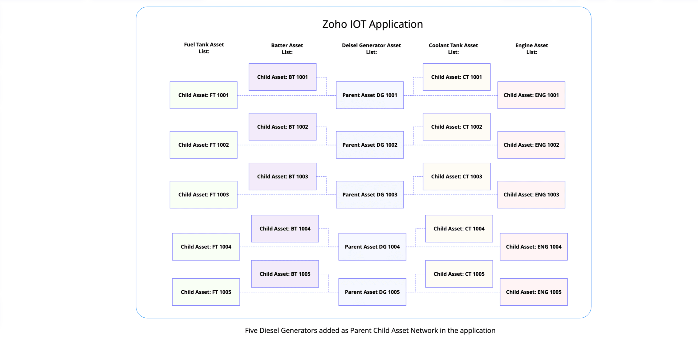The height and width of the screenshot is (342, 698).
Task: Select Parent Asset DG 1005 box
Action: pos(372,292)
